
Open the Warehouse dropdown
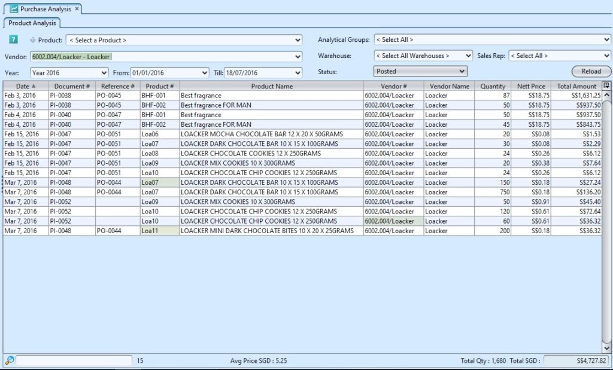point(423,56)
